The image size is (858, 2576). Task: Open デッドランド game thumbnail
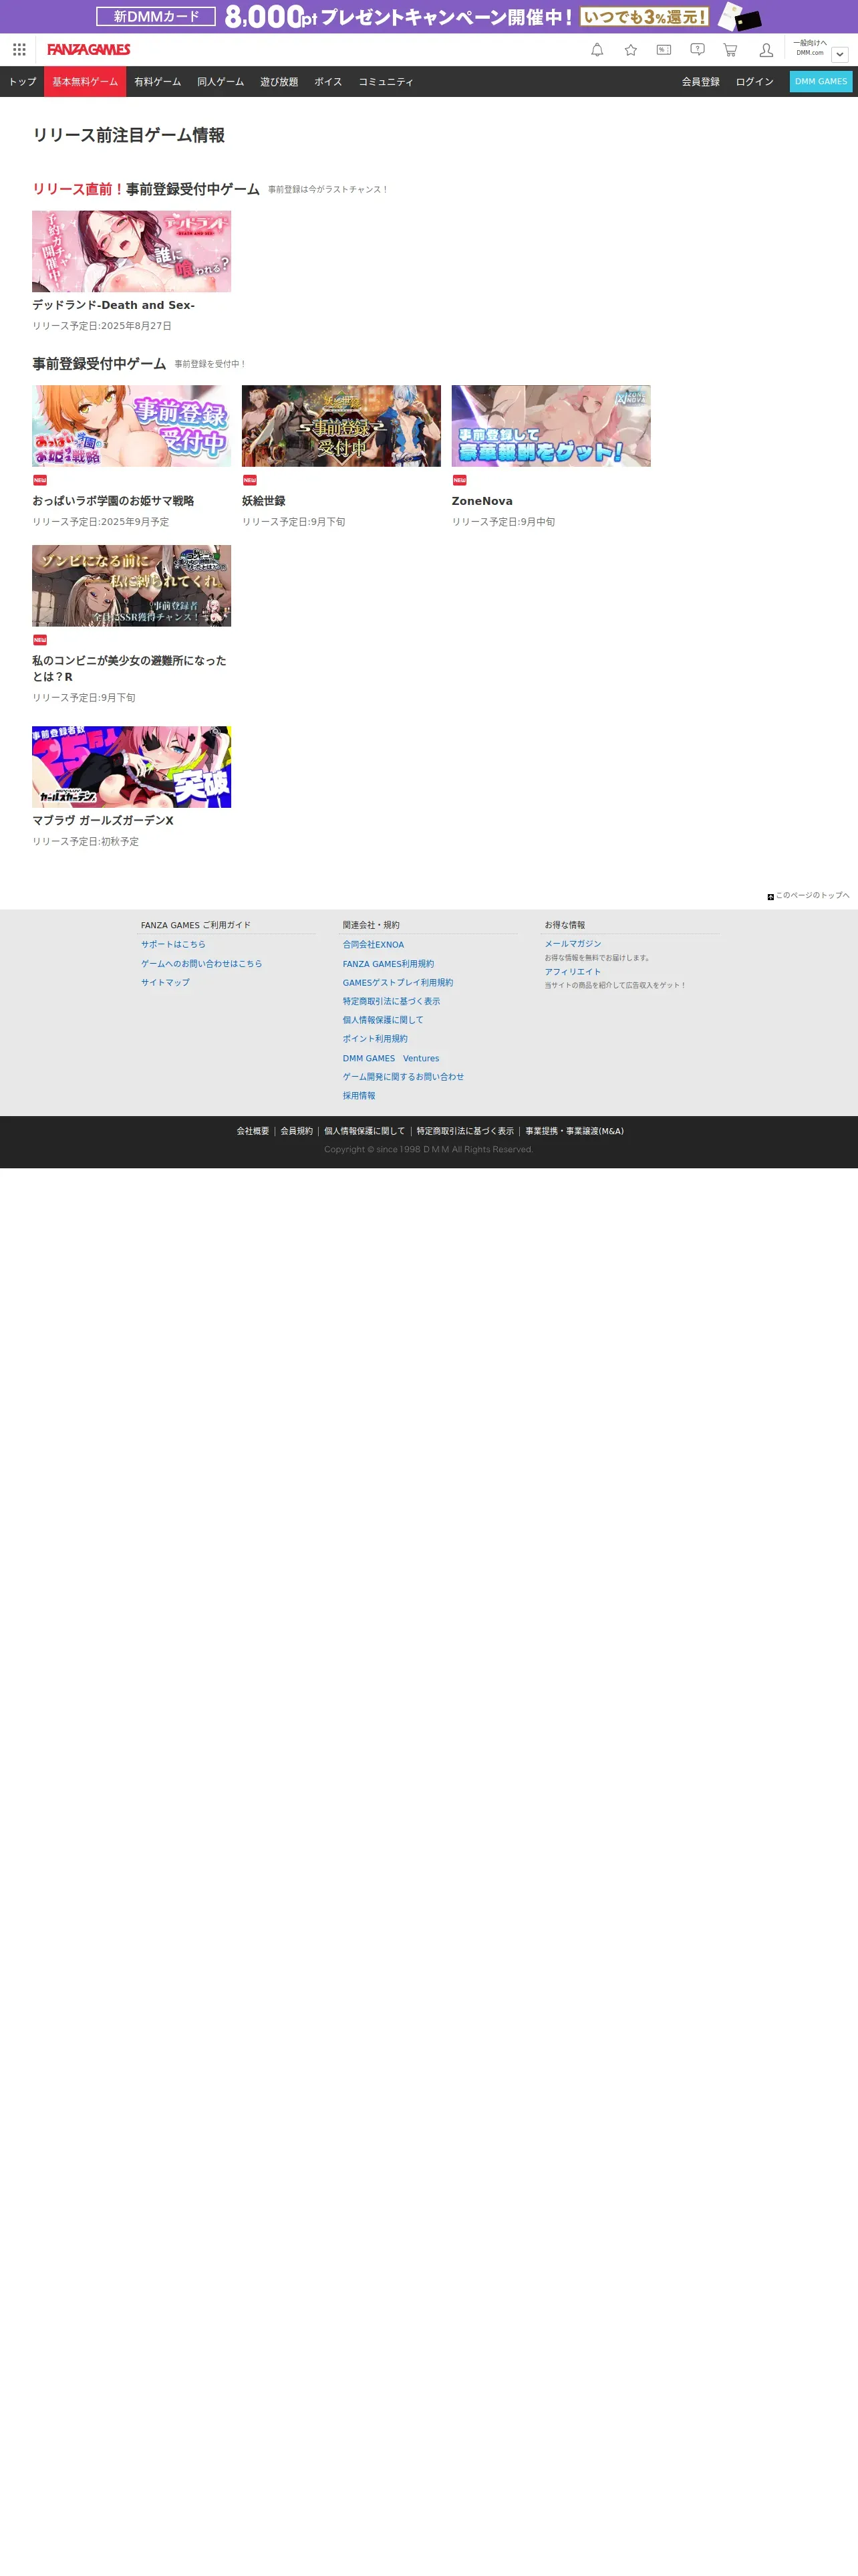[x=132, y=251]
